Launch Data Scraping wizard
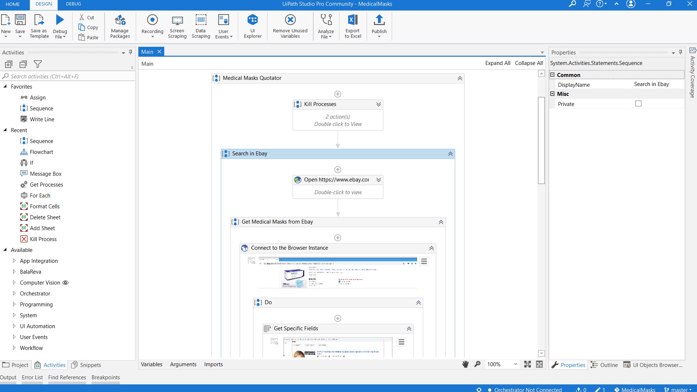This screenshot has height=392, width=697. pos(201,26)
